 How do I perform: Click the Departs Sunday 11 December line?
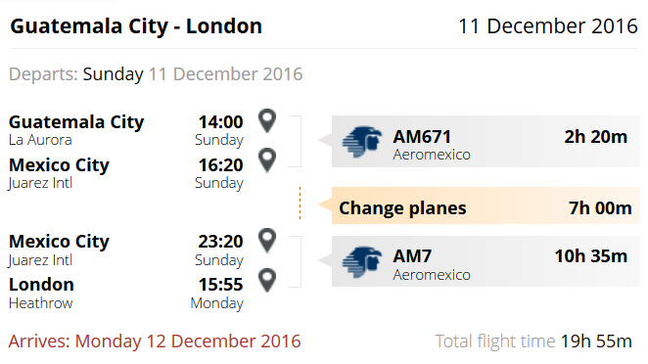[156, 74]
